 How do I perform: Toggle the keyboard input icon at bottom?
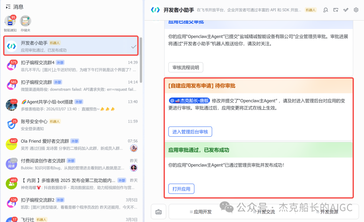click(x=158, y=212)
